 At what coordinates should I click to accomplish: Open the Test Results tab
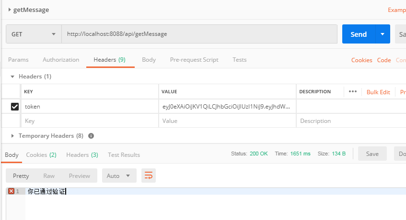(124, 155)
